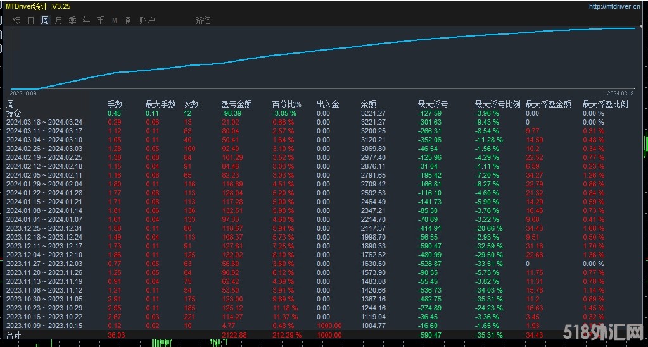Open the http://mtdriver.cn link
The image size is (648, 347).
(614, 7)
